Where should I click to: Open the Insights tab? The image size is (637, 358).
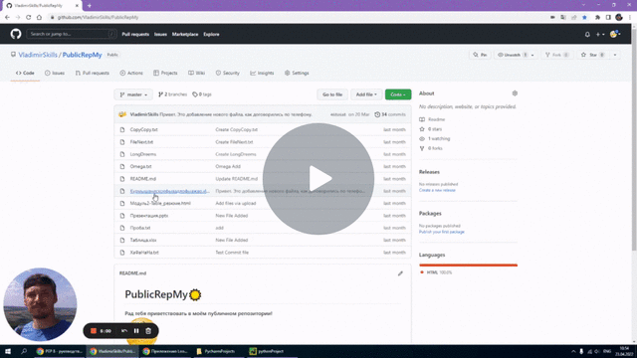point(262,73)
